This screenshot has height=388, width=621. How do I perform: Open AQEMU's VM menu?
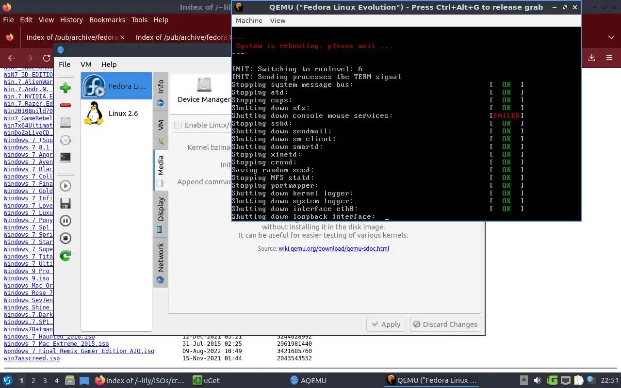86,64
